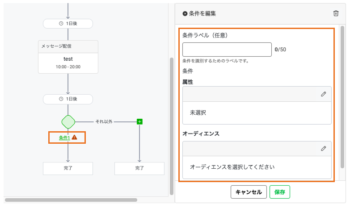The width and height of the screenshot is (350, 208).
Task: Select the lower 1日後 wait node
Action: point(68,99)
